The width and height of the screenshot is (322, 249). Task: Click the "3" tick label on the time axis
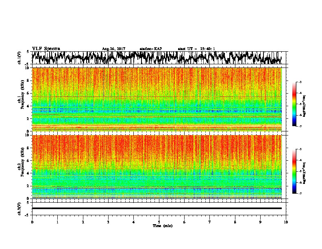click(108, 222)
